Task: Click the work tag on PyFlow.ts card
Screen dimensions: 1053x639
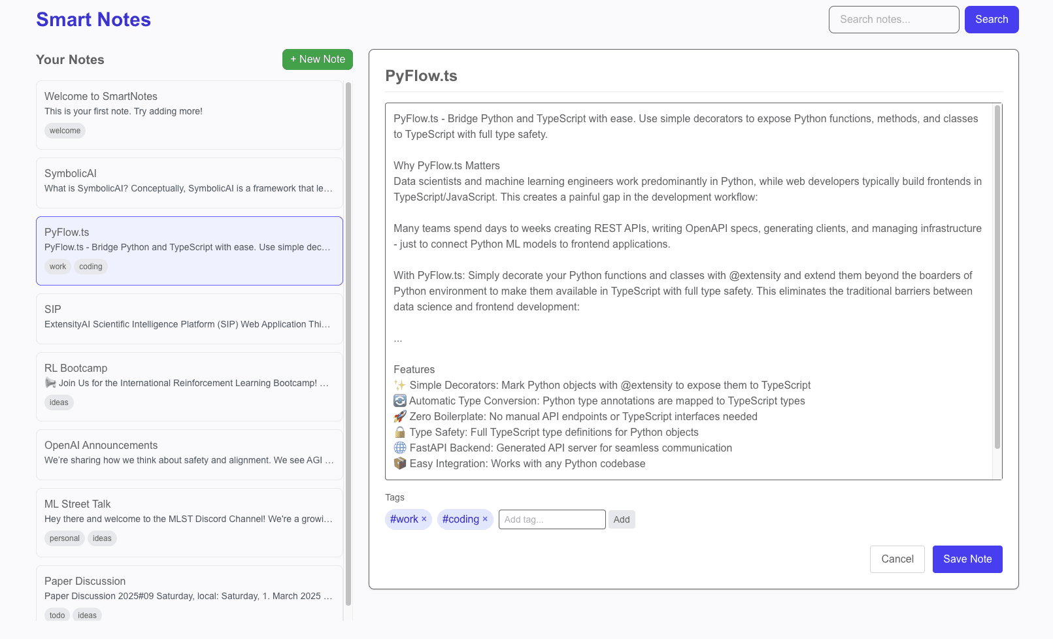Action: click(x=58, y=267)
